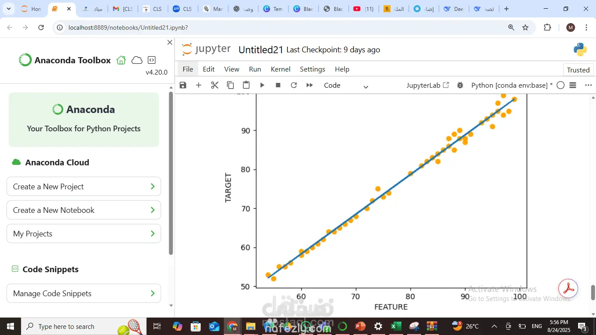Open the Kernel menu
Image resolution: width=596 pixels, height=335 pixels.
tap(281, 69)
